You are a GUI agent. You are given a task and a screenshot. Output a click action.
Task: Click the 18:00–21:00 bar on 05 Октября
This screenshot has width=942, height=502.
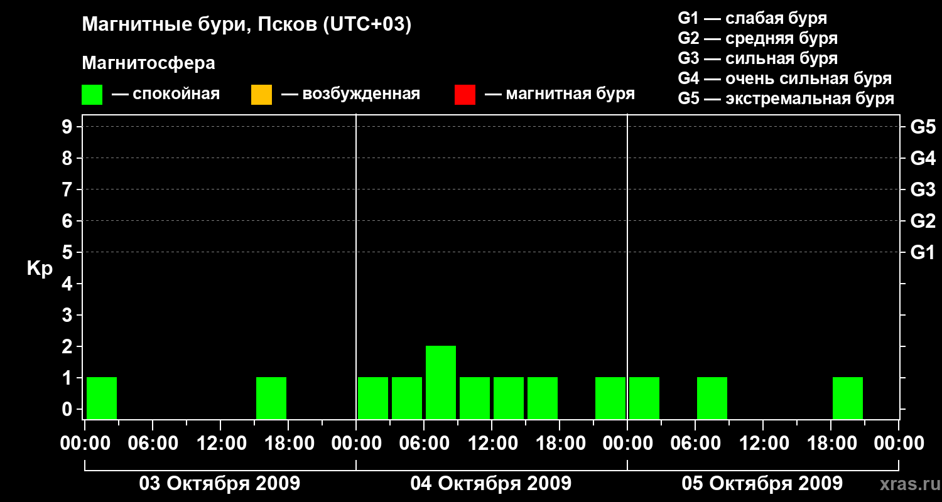(x=848, y=398)
